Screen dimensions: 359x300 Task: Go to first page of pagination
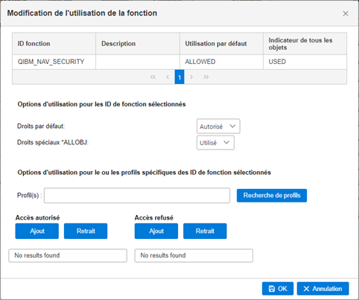coord(153,77)
